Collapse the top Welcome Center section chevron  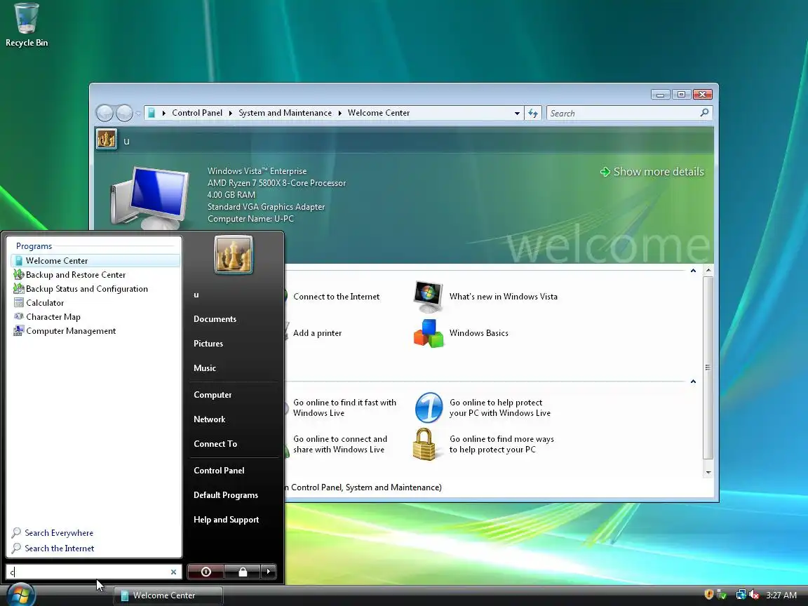(x=693, y=271)
